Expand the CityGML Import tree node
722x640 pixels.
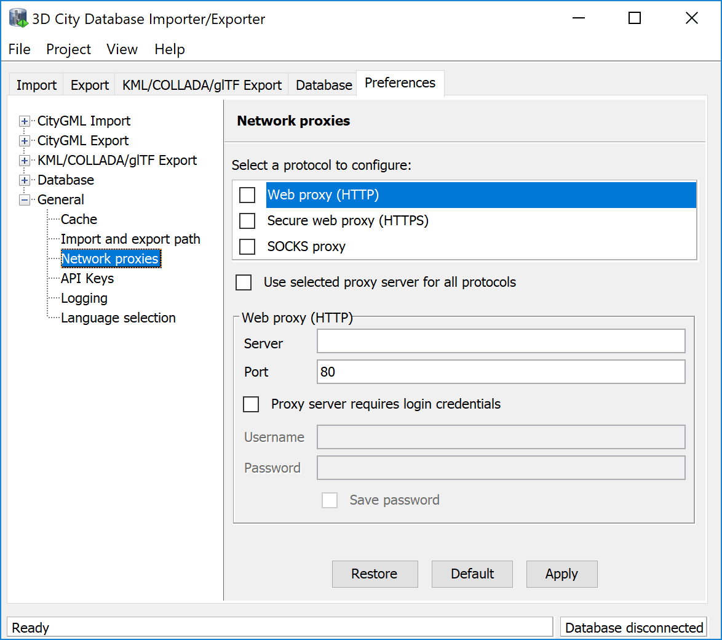(24, 121)
